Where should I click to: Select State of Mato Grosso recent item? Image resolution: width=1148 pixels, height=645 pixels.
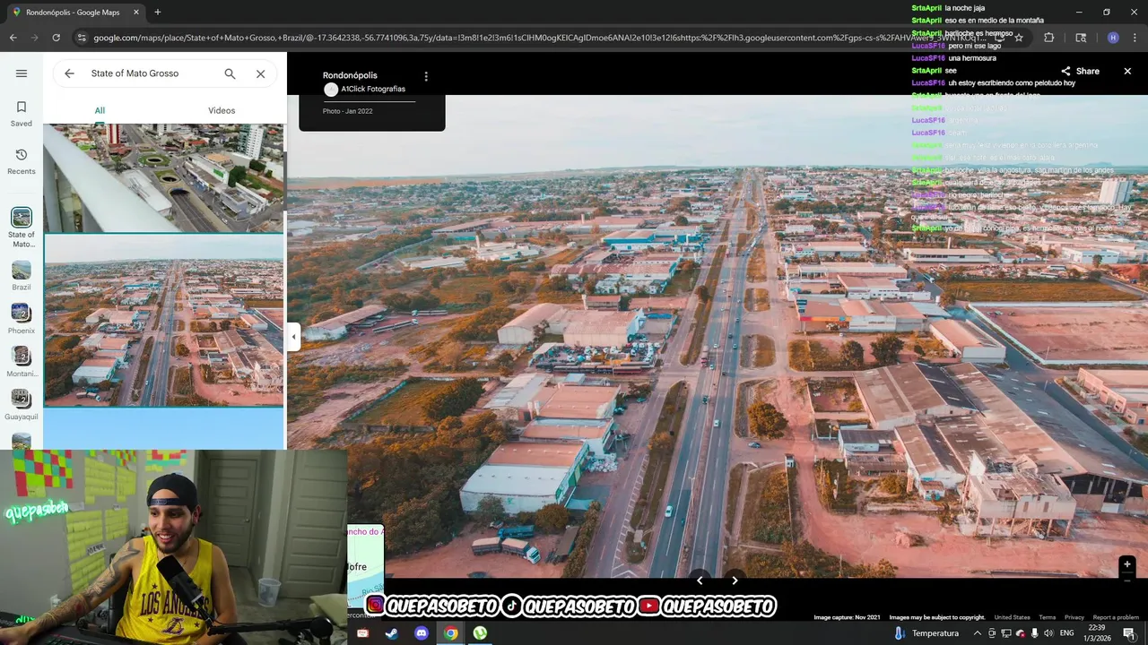(22, 228)
